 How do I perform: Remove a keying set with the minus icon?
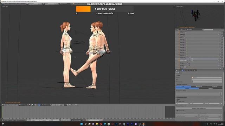point(221,94)
